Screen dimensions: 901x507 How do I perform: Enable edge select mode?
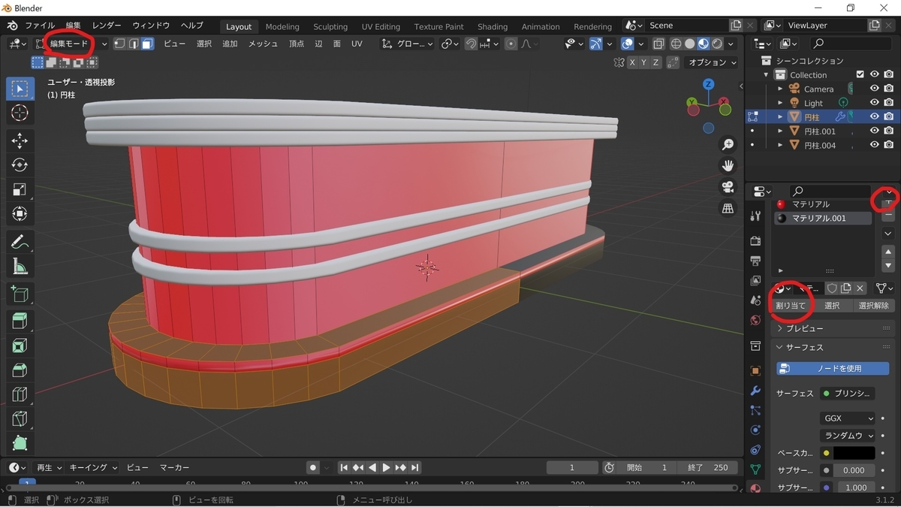pyautogui.click(x=134, y=44)
